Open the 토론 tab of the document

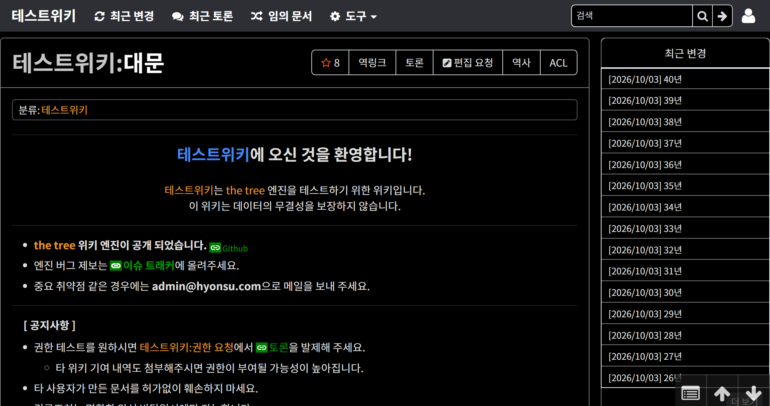click(x=414, y=62)
